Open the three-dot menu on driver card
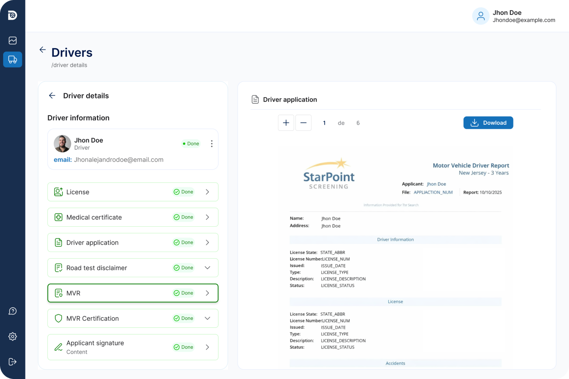 211,144
